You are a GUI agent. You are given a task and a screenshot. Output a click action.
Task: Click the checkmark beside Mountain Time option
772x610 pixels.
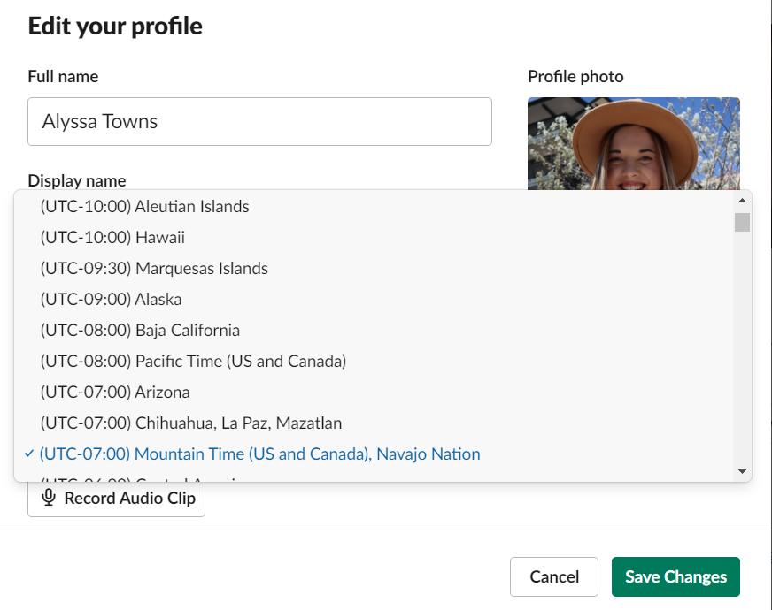(30, 454)
